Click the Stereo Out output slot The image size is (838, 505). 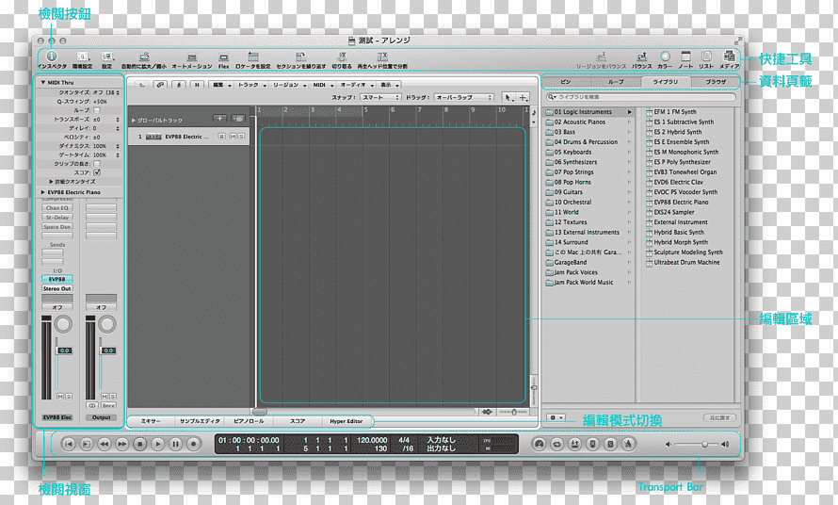coord(56,288)
